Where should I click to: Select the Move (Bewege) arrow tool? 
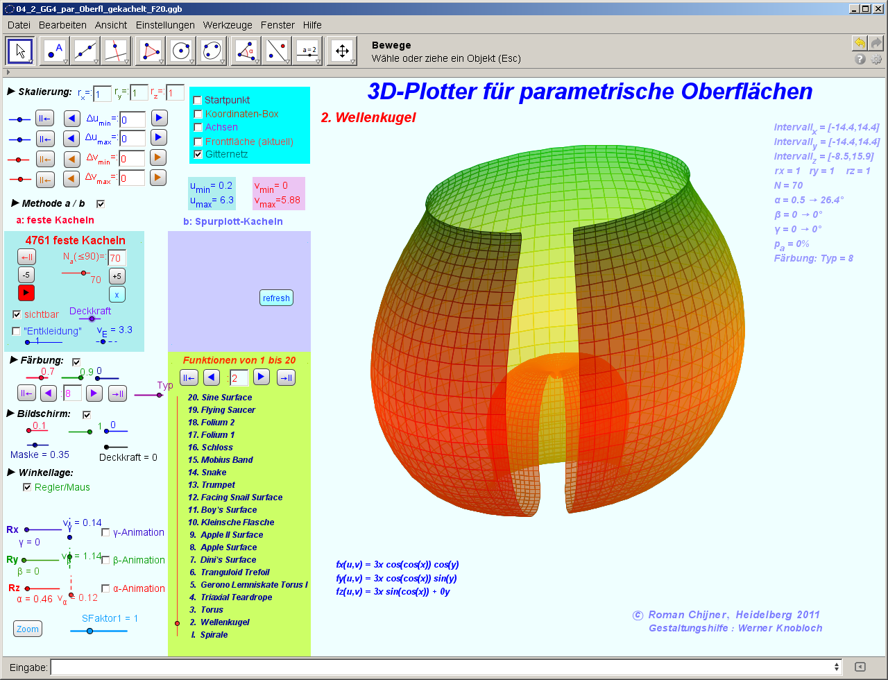(x=20, y=51)
